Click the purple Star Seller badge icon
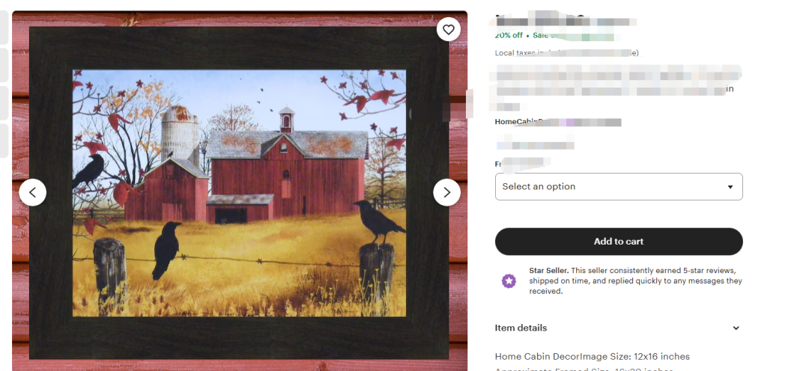This screenshot has height=371, width=809. [x=509, y=280]
